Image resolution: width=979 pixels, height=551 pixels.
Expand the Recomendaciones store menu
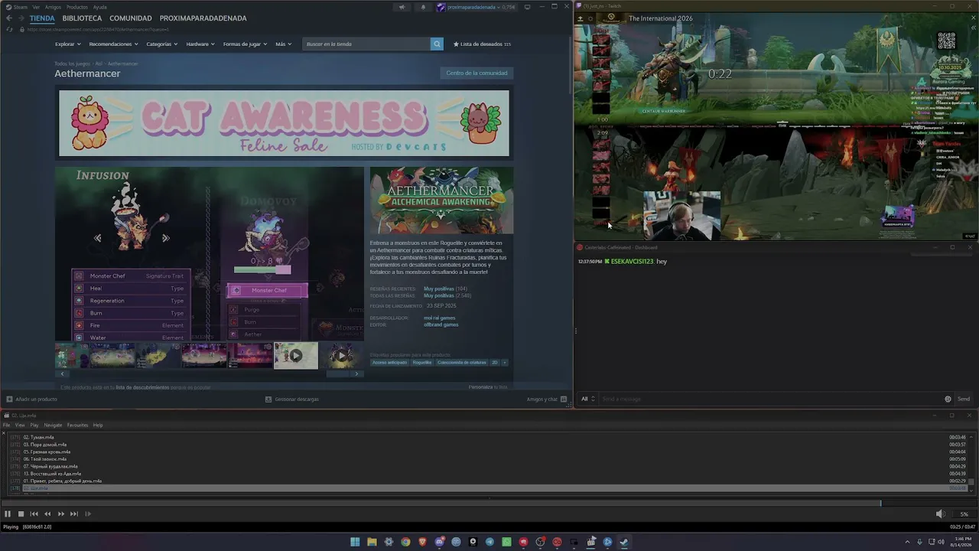(x=113, y=44)
